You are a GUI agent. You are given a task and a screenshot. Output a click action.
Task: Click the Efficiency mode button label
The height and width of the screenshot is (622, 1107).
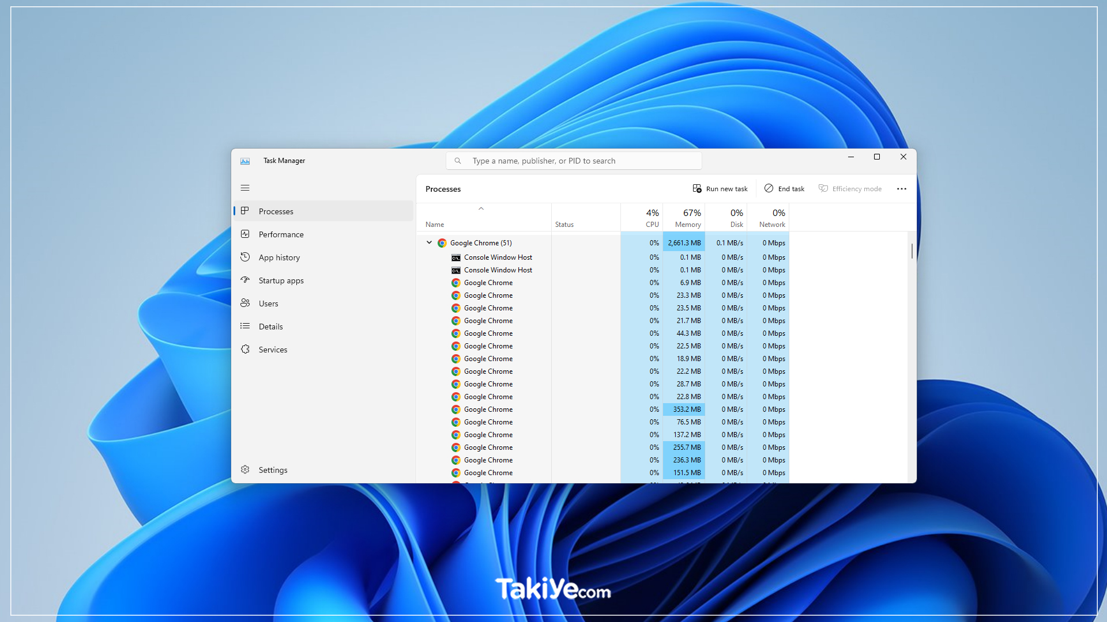[x=857, y=189]
